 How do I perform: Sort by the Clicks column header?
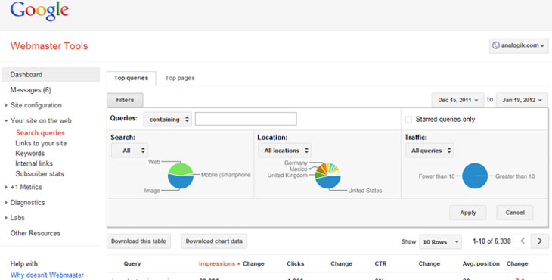pos(296,263)
